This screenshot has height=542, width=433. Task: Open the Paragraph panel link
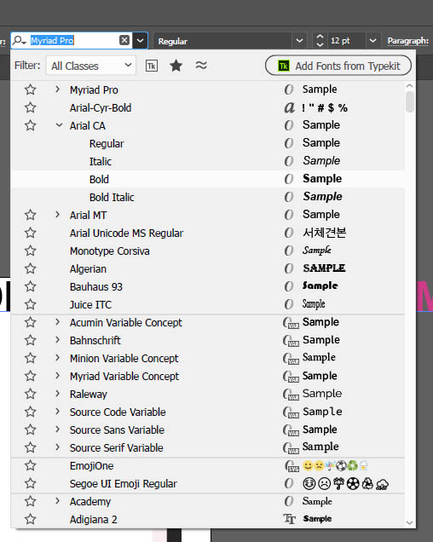(x=407, y=41)
